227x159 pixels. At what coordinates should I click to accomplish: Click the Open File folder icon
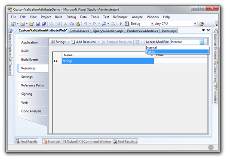click(31, 24)
